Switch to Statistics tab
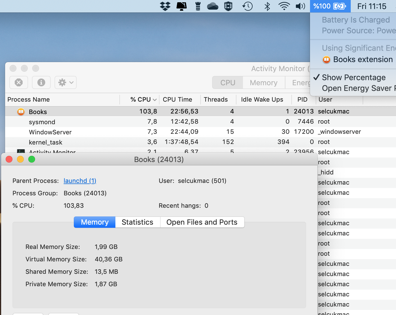The image size is (396, 315). click(137, 222)
